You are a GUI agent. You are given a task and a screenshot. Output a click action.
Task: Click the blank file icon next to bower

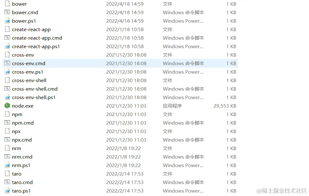pyautogui.click(x=7, y=4)
